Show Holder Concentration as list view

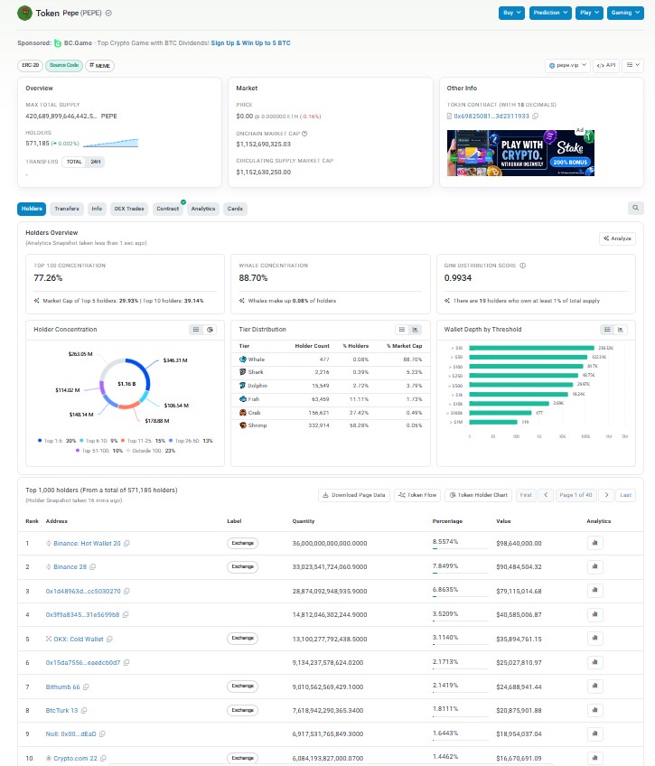196,330
